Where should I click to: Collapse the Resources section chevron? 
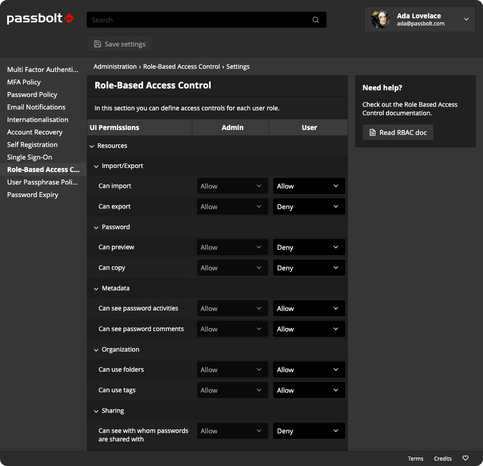[92, 146]
